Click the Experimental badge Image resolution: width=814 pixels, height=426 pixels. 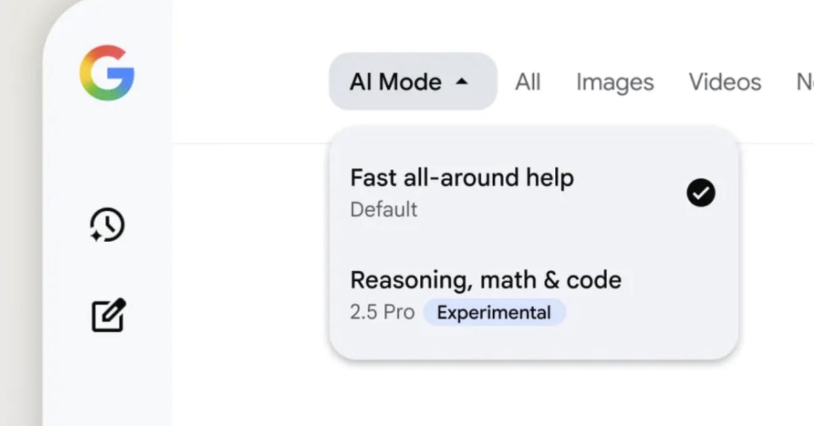click(x=493, y=313)
